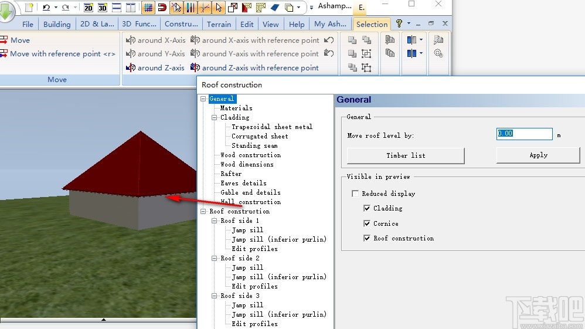Screen dimensions: 585x329
Task: Switch to 3D view icon
Action: [102, 7]
